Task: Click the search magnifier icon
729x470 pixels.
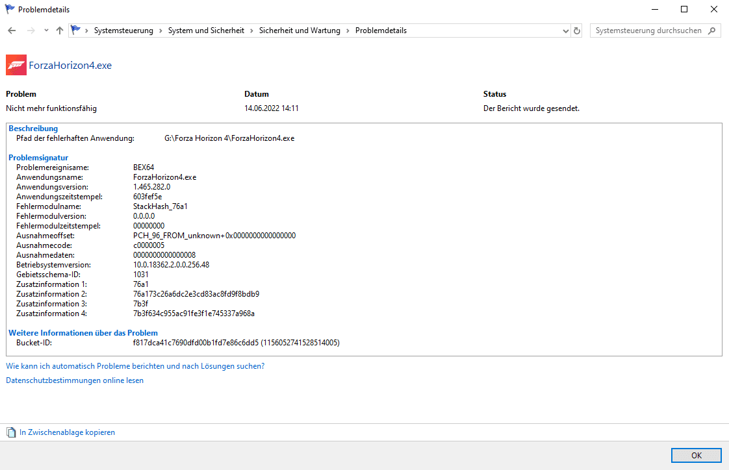Action: point(712,31)
